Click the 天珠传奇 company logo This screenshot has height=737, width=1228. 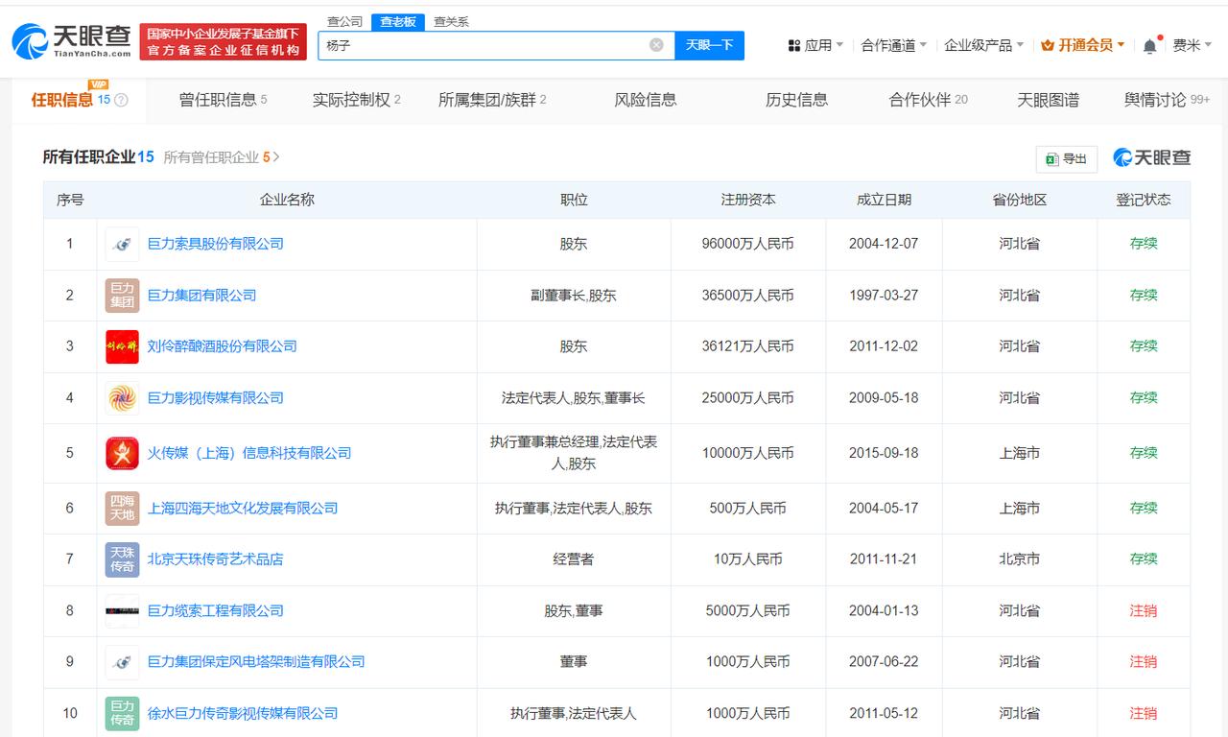click(122, 559)
